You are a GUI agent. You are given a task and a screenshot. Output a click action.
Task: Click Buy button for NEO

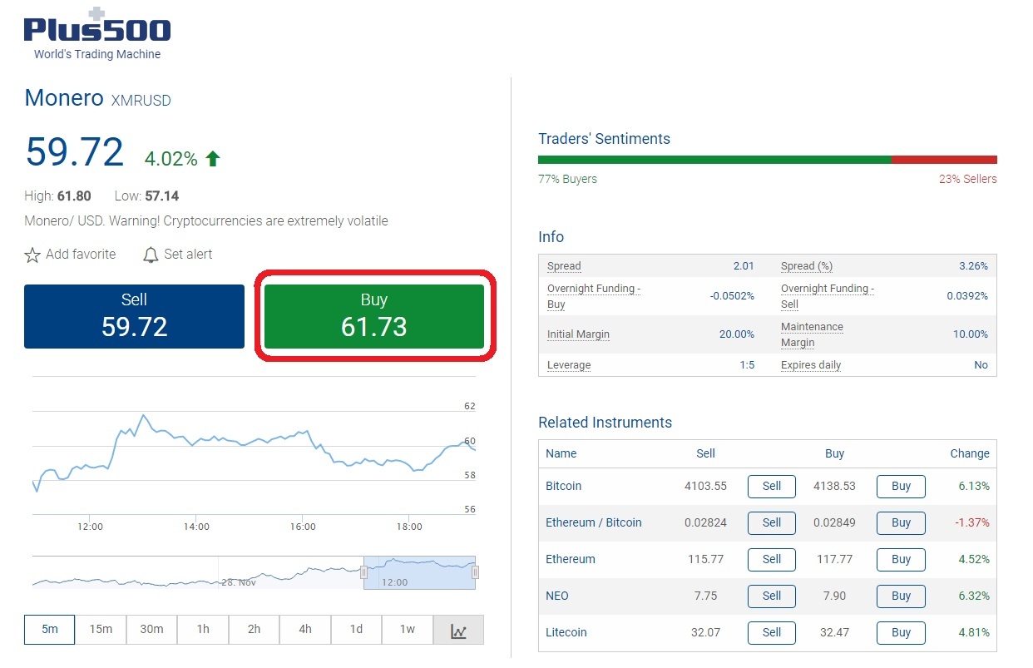(x=901, y=596)
